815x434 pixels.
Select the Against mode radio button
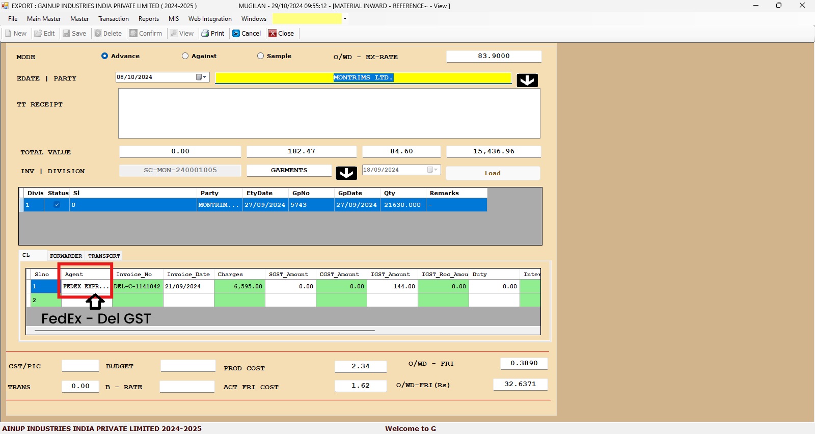click(x=185, y=56)
